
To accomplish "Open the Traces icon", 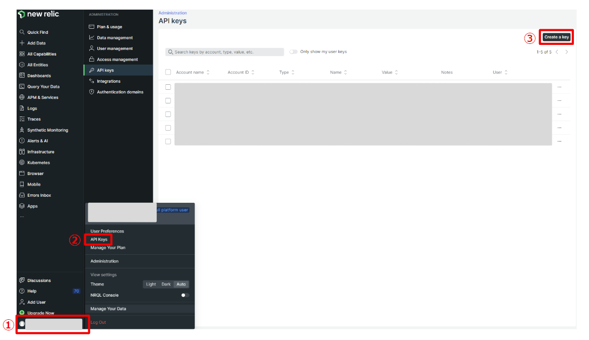I will [x=22, y=119].
